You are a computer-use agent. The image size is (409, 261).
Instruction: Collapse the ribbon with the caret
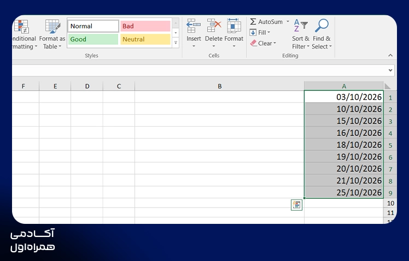pyautogui.click(x=390, y=55)
